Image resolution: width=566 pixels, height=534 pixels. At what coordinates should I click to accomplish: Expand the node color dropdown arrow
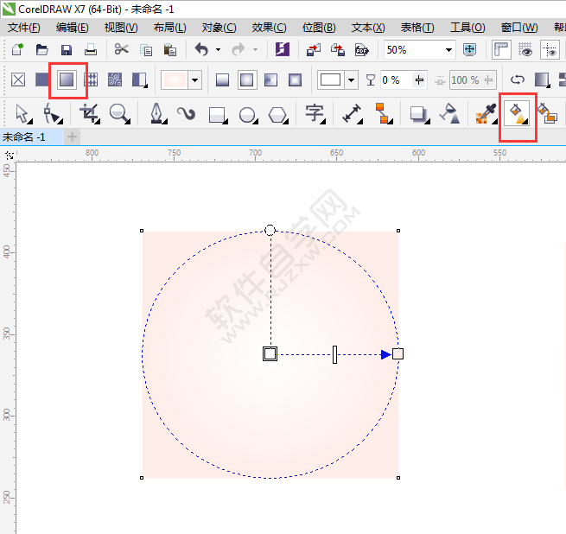[351, 79]
